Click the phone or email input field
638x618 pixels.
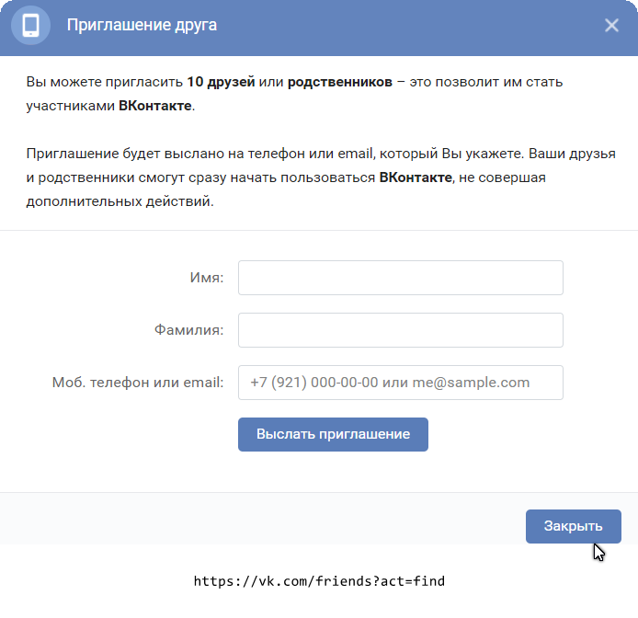pyautogui.click(x=400, y=383)
